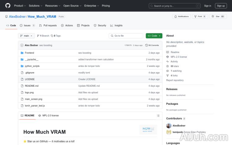Expand the Product menu in header
This screenshot has width=232, height=145.
point(20,6)
